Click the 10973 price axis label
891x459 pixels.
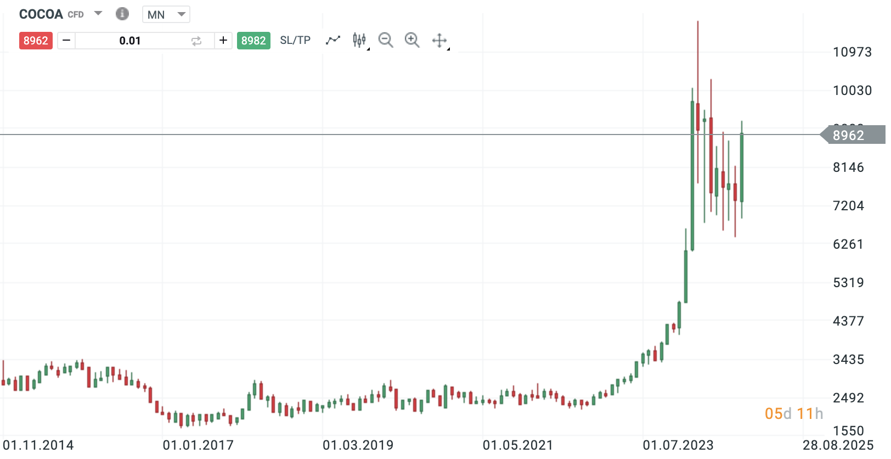852,52
